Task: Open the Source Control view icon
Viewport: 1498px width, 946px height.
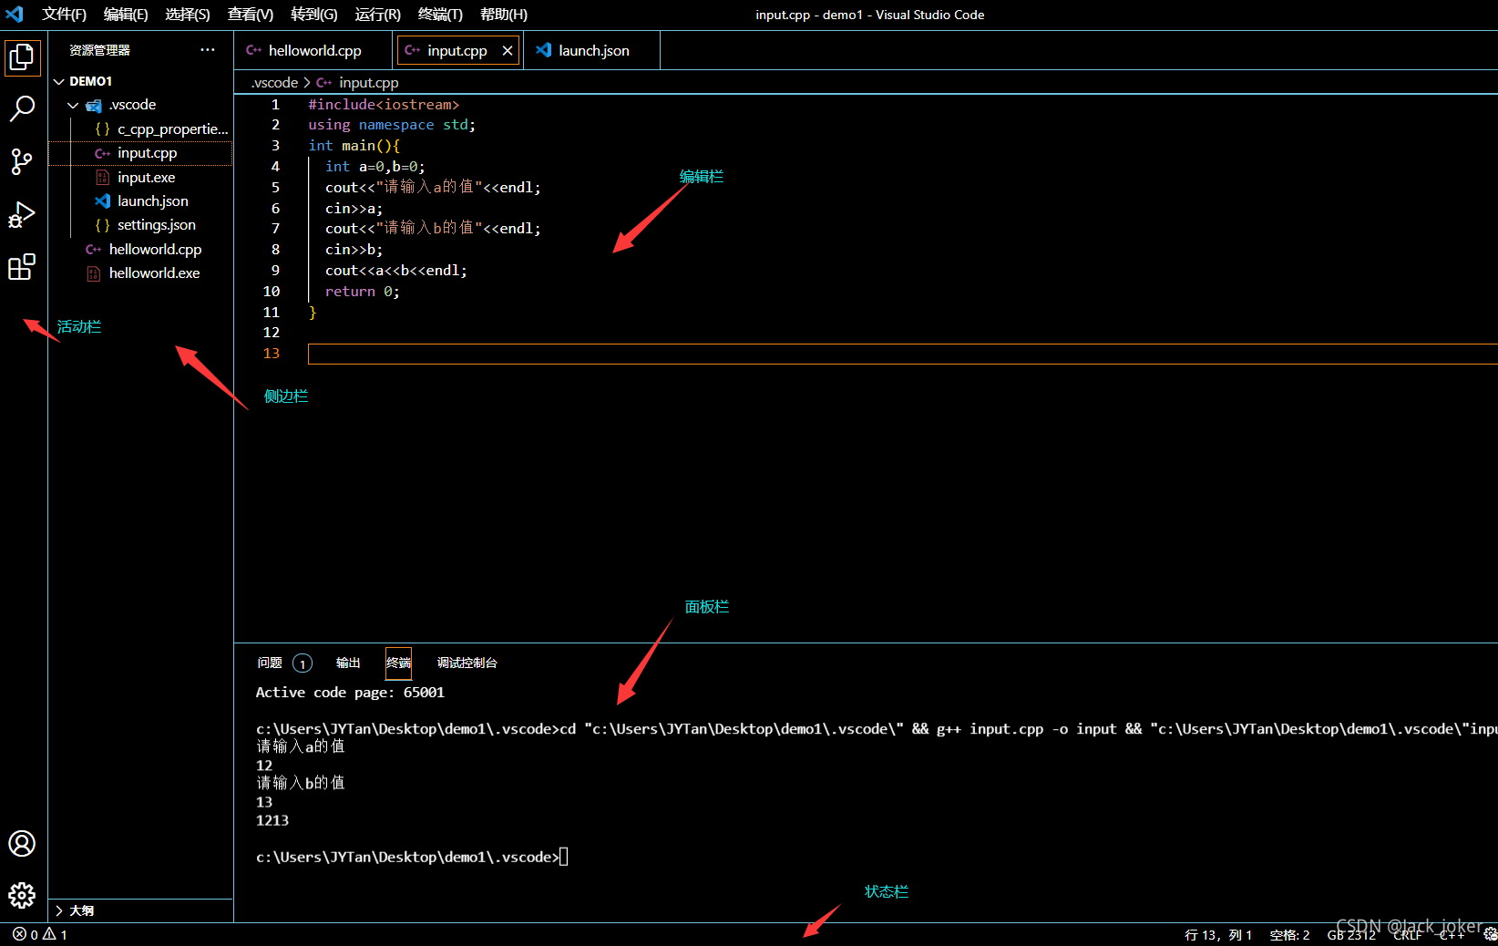Action: (x=22, y=162)
